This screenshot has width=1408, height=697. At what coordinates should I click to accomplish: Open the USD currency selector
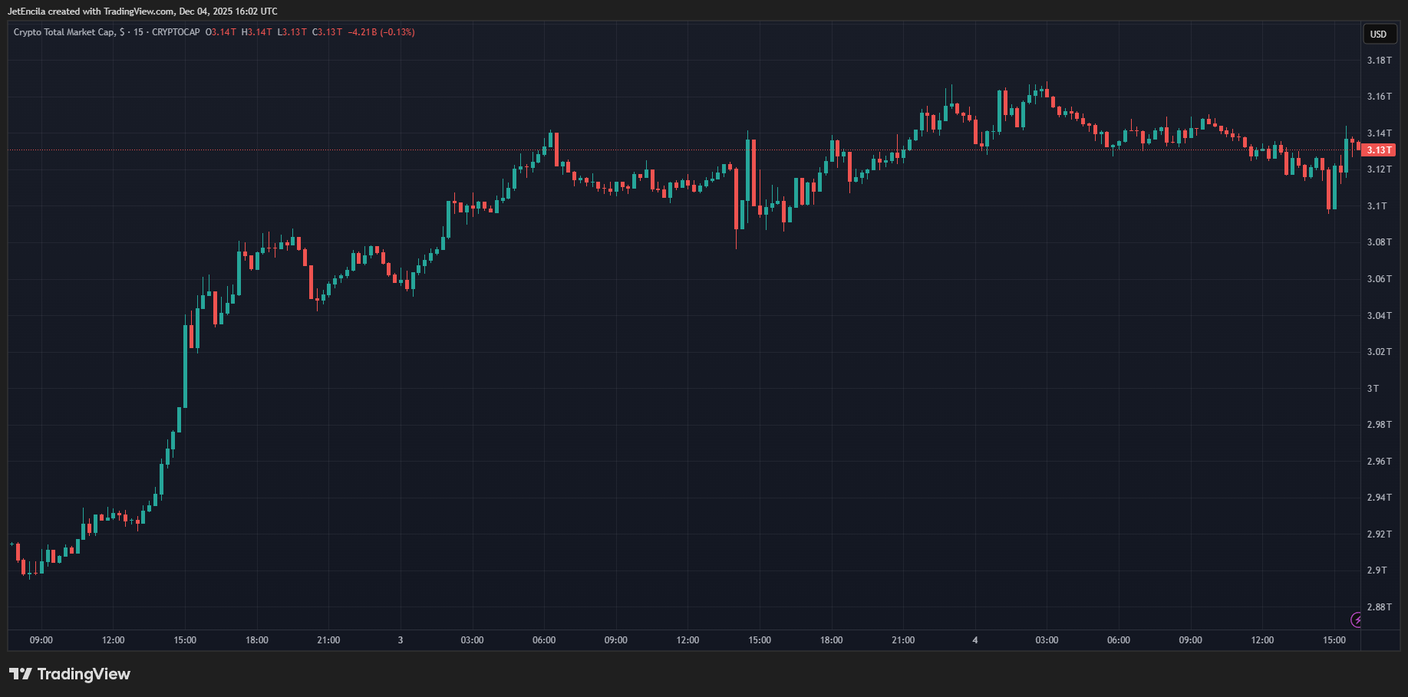(1378, 34)
